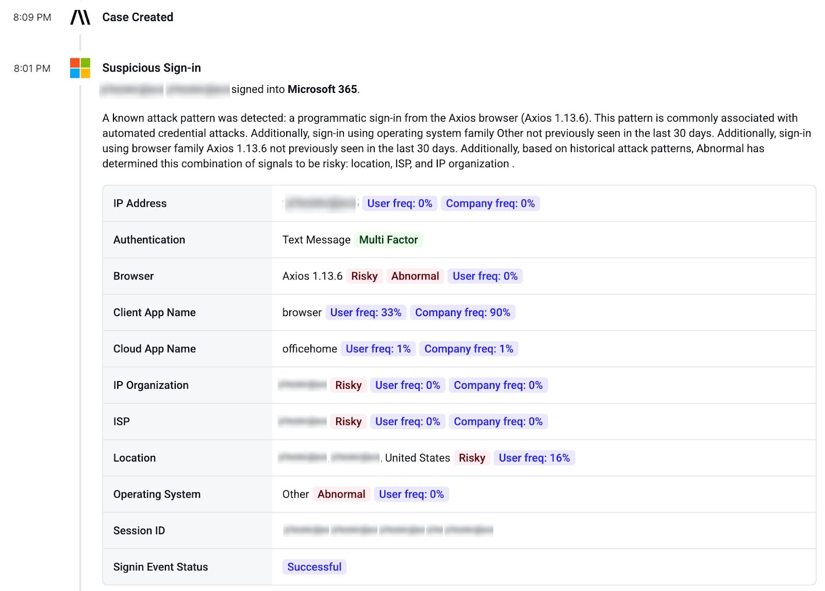
Task: Click the green Multi Factor tag
Action: [388, 240]
